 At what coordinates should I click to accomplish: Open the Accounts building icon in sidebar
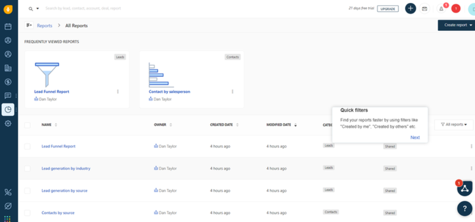tap(8, 68)
